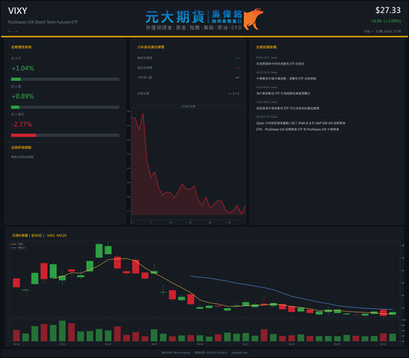Click the 03-30 date label on volume axis
Image resolution: width=409 pixels, height=358 pixels.
coord(108,344)
